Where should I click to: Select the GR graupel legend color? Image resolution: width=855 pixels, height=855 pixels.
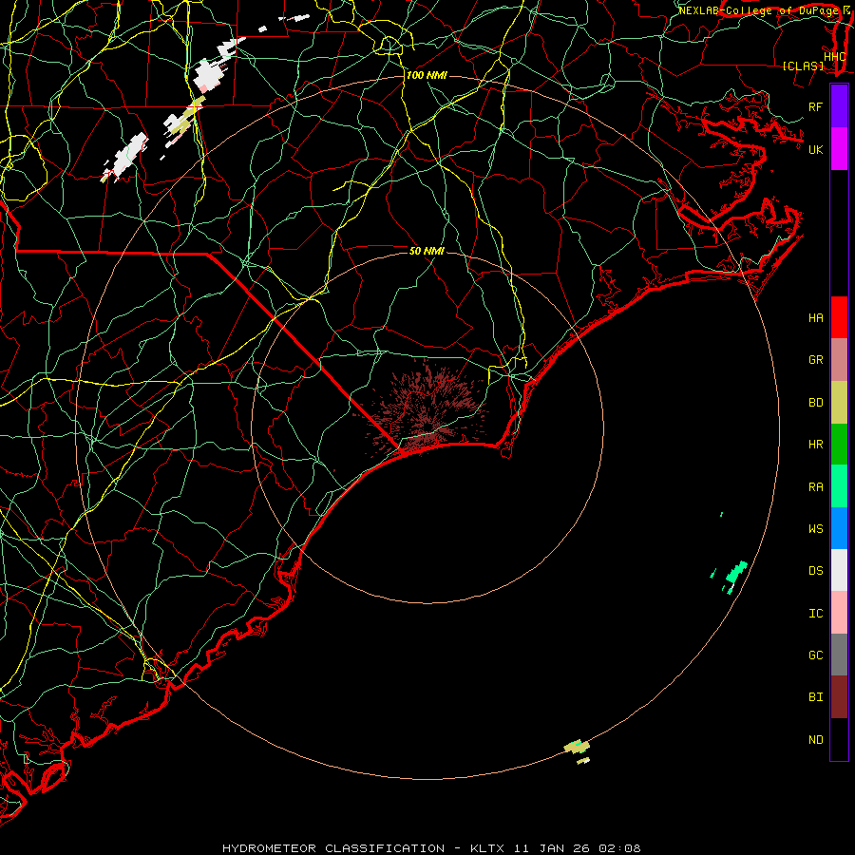coord(839,360)
